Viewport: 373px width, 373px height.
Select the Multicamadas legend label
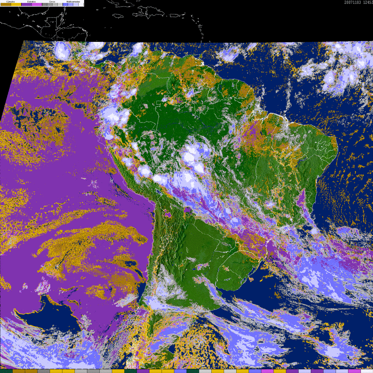[73, 2]
